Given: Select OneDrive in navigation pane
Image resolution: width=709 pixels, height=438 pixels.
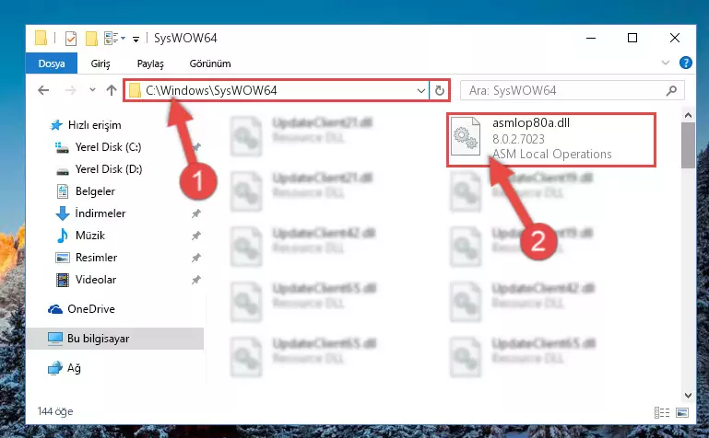Looking at the screenshot, I should 90,309.
